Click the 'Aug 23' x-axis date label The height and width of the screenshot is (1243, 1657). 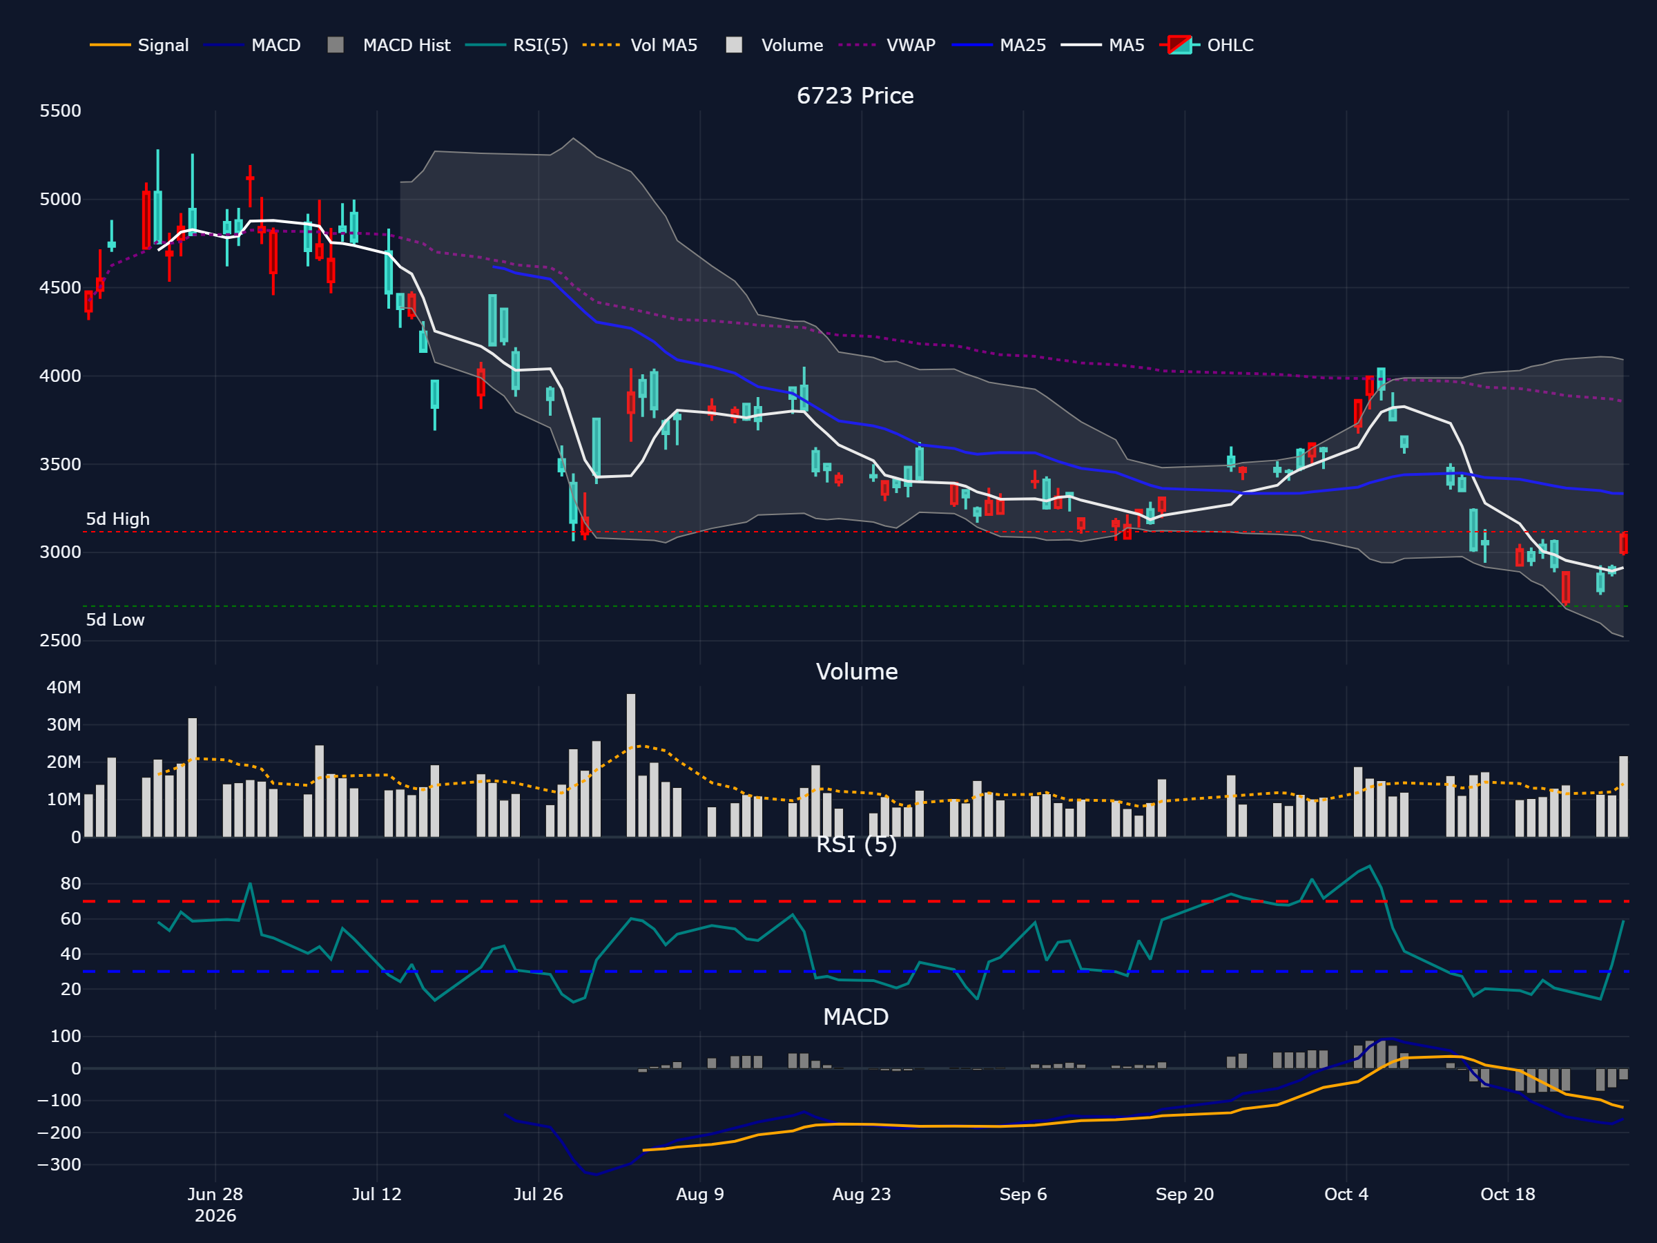tap(862, 1194)
